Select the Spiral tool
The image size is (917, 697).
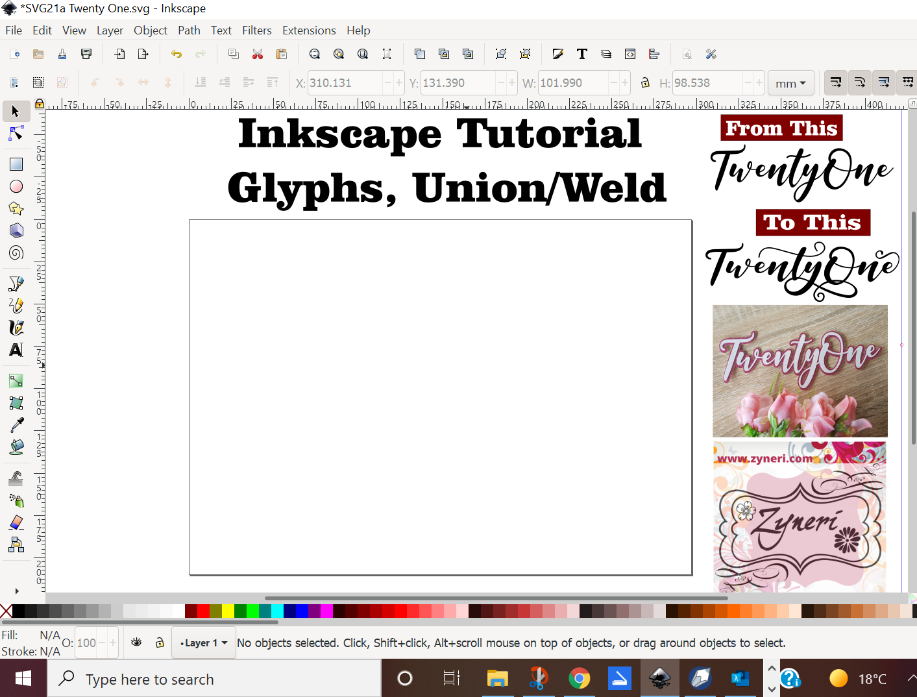pos(16,253)
